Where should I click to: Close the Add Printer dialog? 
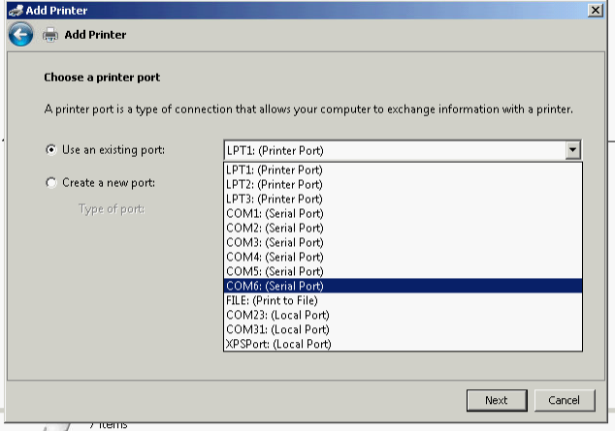(594, 9)
